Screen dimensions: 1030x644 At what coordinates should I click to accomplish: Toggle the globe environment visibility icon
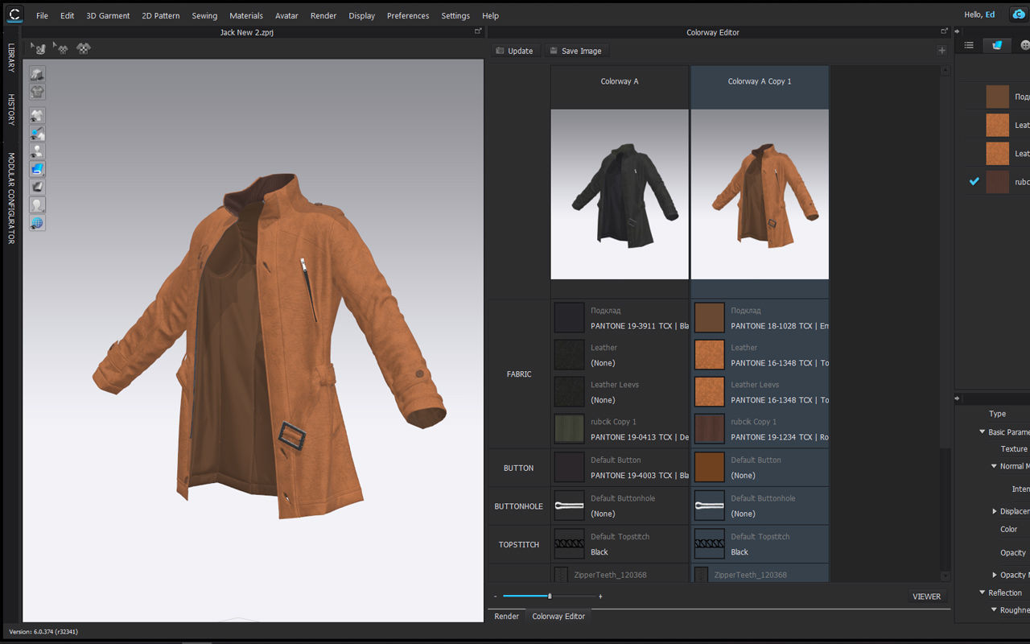[x=37, y=223]
